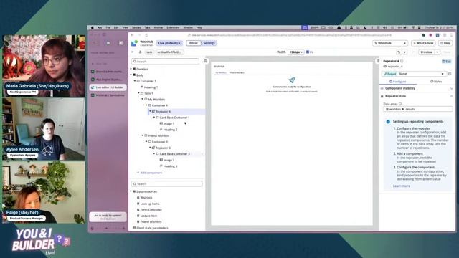Open the Arc menu in the menu bar
This screenshot has width=459, height=258.
tap(100, 27)
